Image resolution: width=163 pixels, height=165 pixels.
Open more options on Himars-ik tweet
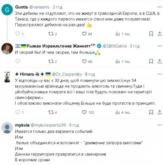[160, 74]
